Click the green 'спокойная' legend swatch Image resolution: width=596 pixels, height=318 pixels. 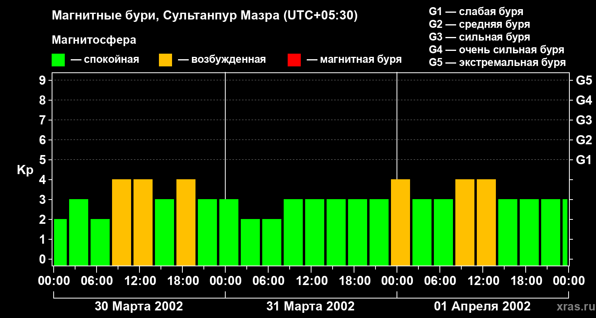pyautogui.click(x=58, y=60)
